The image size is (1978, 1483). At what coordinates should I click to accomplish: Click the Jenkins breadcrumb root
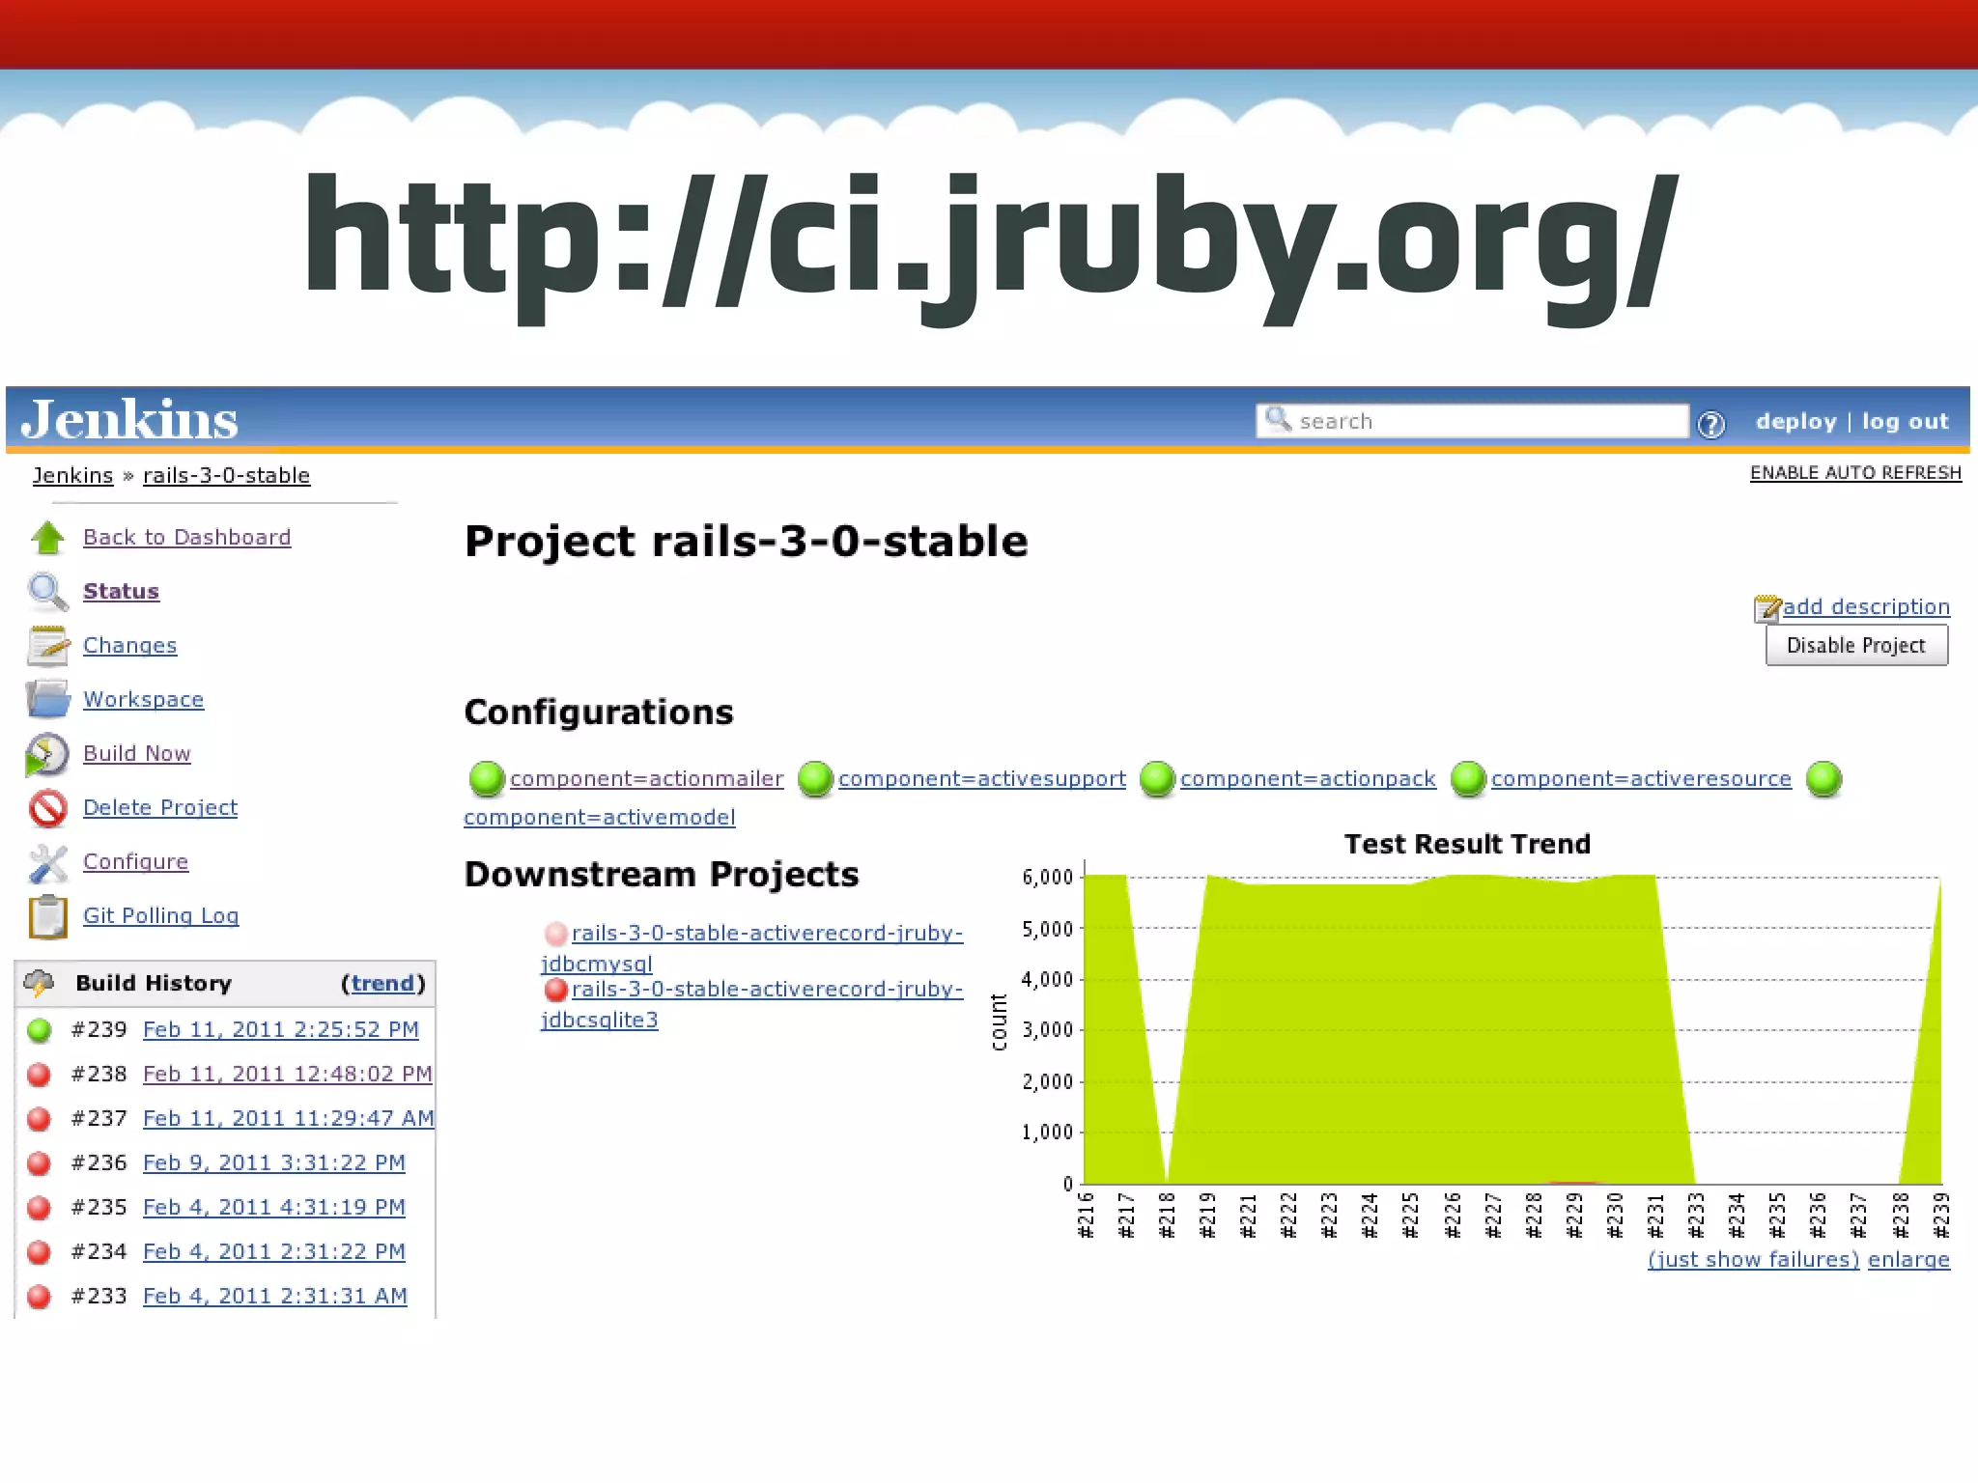(72, 476)
